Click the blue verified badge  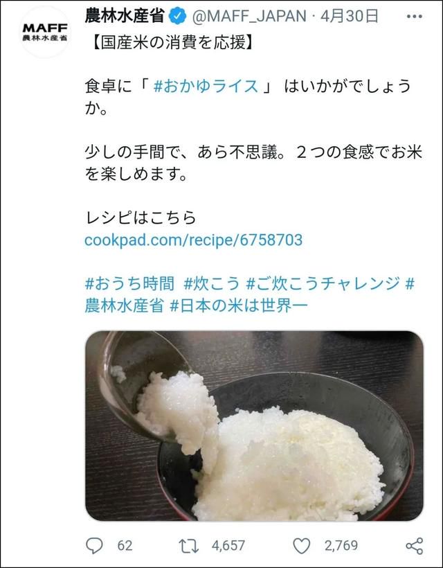(178, 17)
